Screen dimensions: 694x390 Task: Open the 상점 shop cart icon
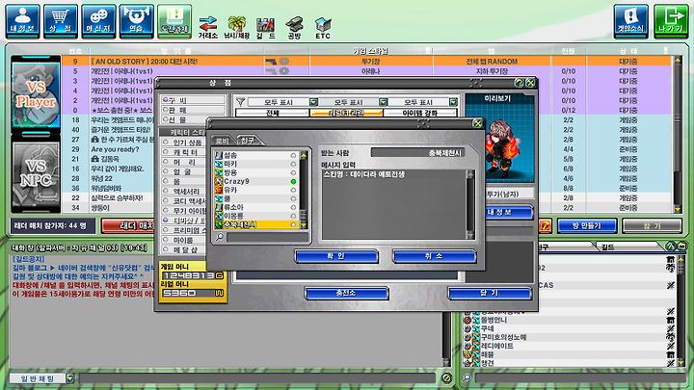point(61,21)
